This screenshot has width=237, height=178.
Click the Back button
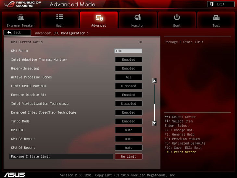17,32
